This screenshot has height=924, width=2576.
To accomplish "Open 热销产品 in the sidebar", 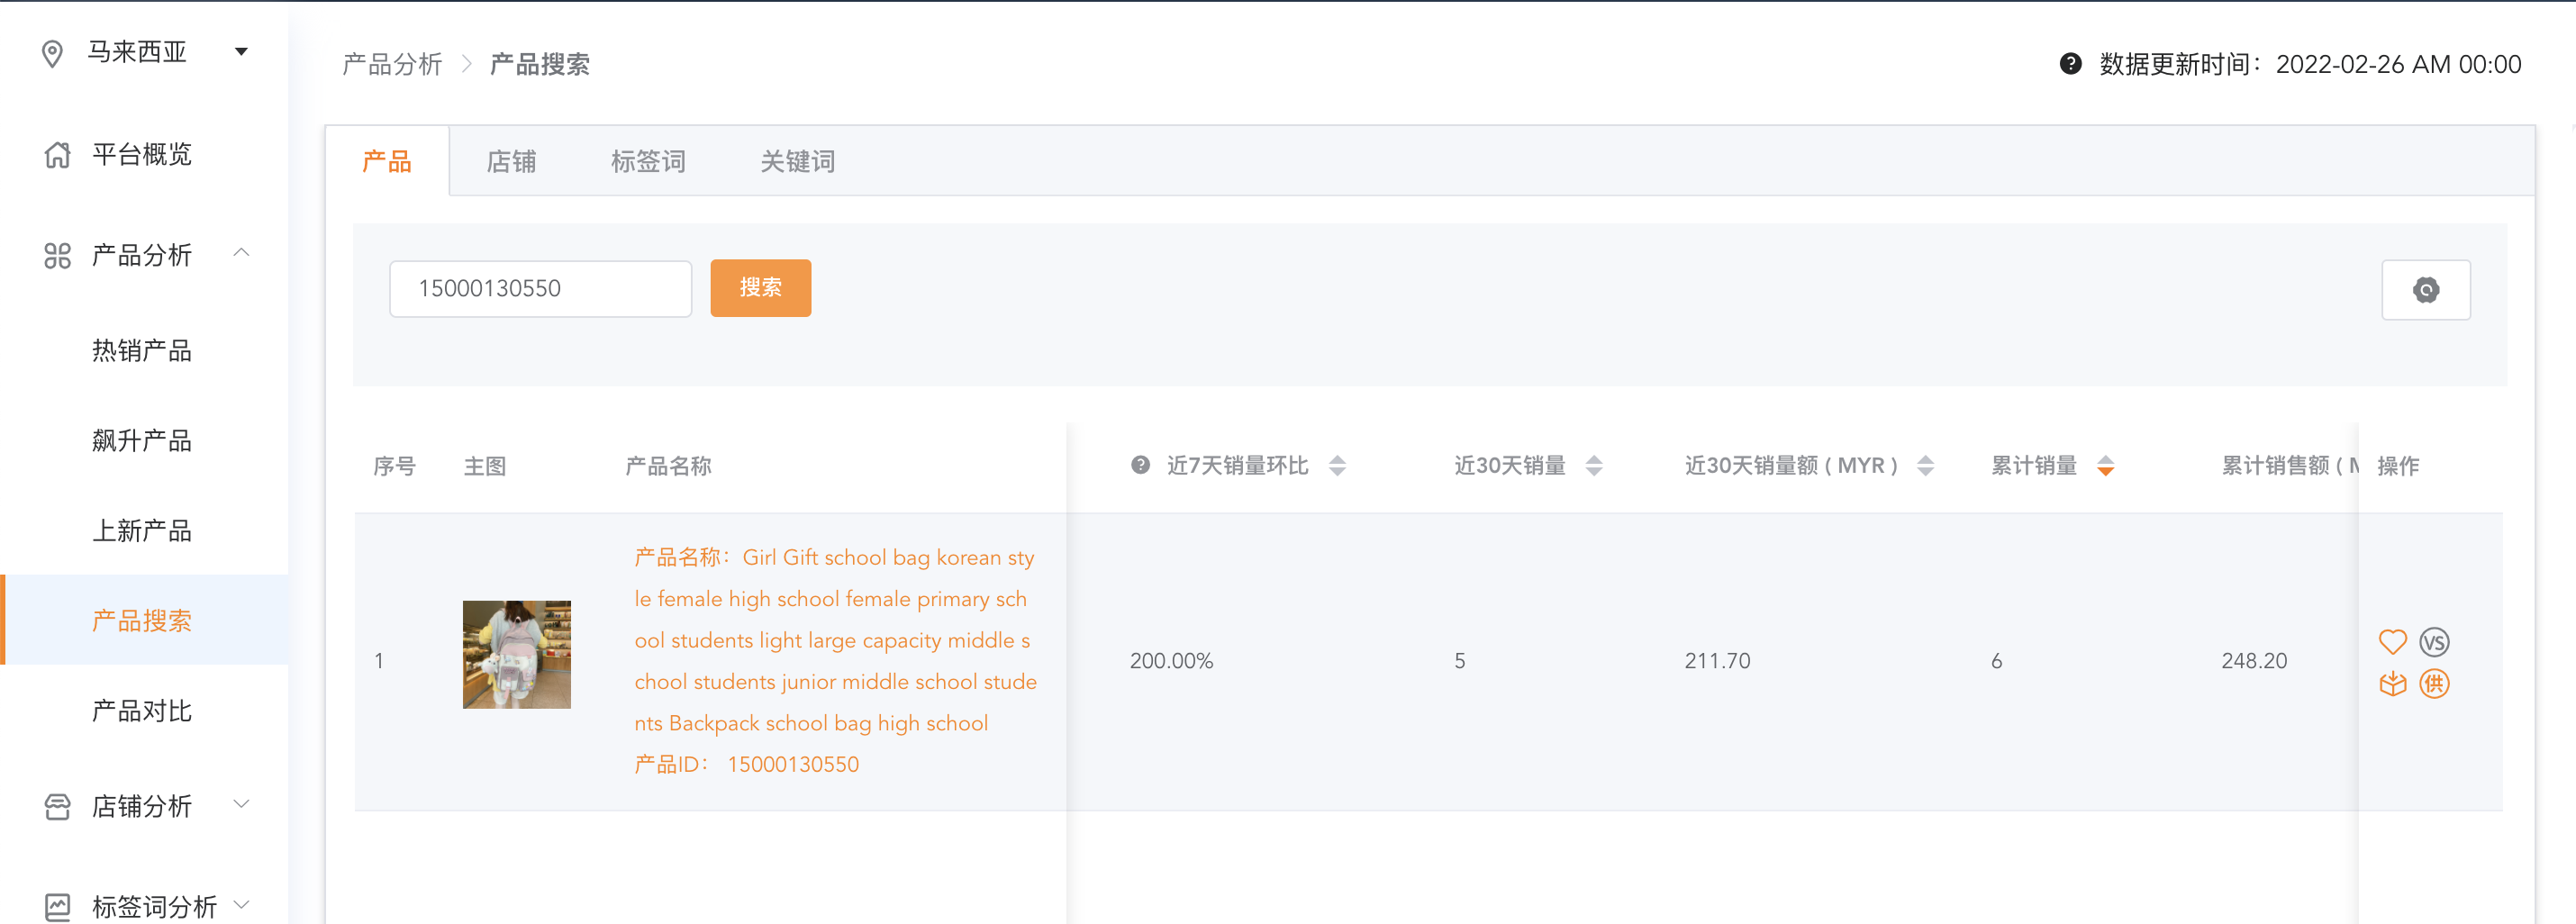I will (x=142, y=351).
